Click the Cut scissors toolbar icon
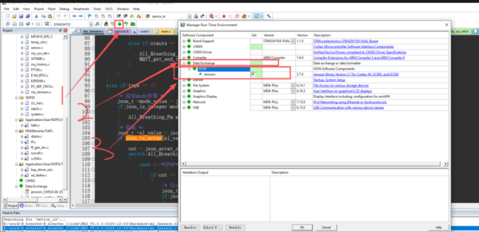 coord(35,16)
